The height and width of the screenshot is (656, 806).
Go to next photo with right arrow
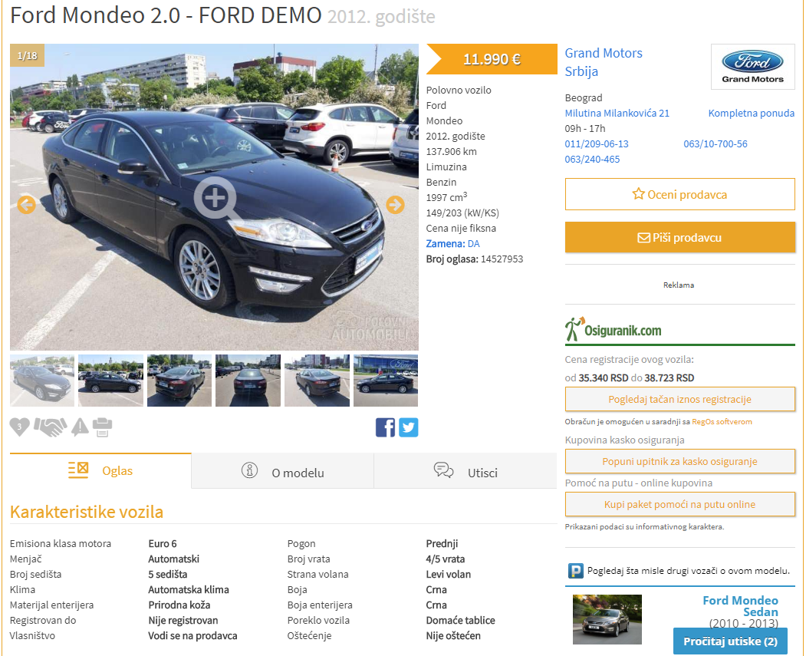[395, 205]
